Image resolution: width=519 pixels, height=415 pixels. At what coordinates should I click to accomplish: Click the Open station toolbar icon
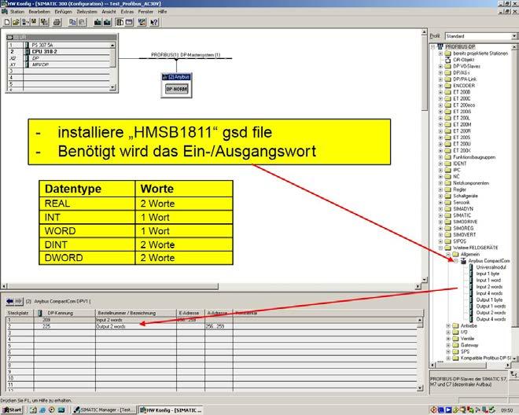pos(16,22)
